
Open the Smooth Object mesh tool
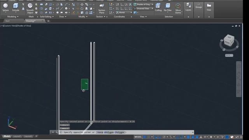[x=30, y=8]
